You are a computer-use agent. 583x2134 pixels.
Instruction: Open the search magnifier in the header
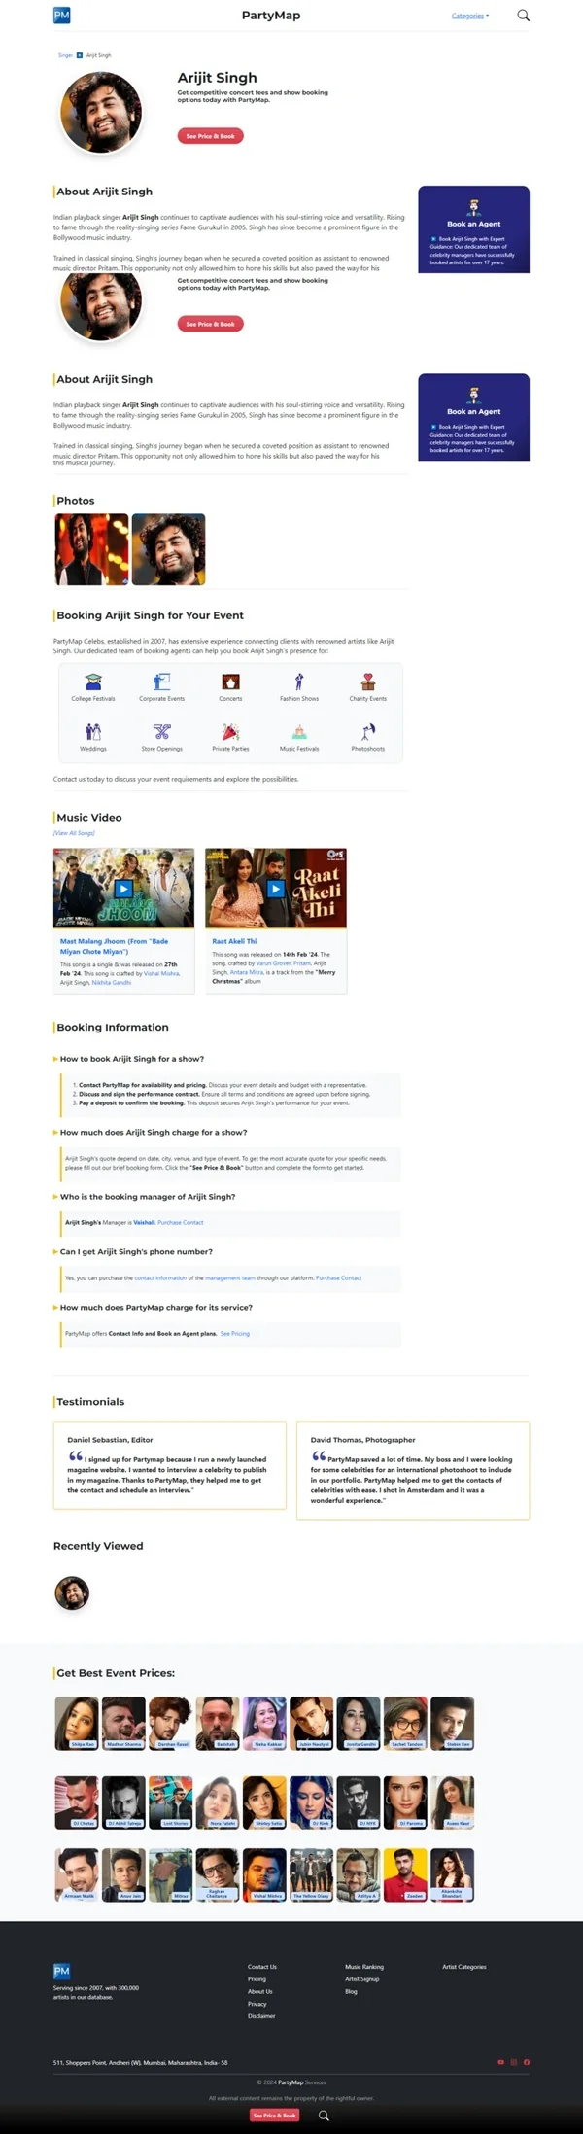click(524, 15)
